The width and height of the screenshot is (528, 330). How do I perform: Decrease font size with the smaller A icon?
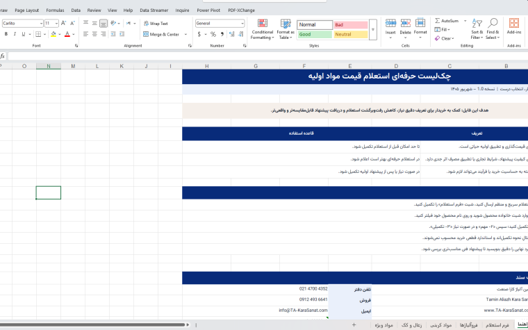point(72,23)
